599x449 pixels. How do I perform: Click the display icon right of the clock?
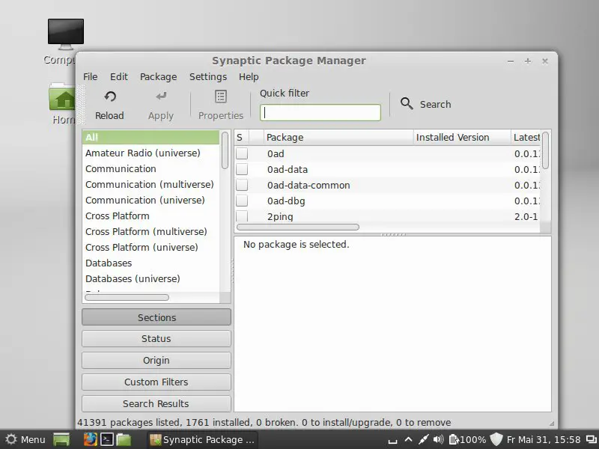coord(591,440)
